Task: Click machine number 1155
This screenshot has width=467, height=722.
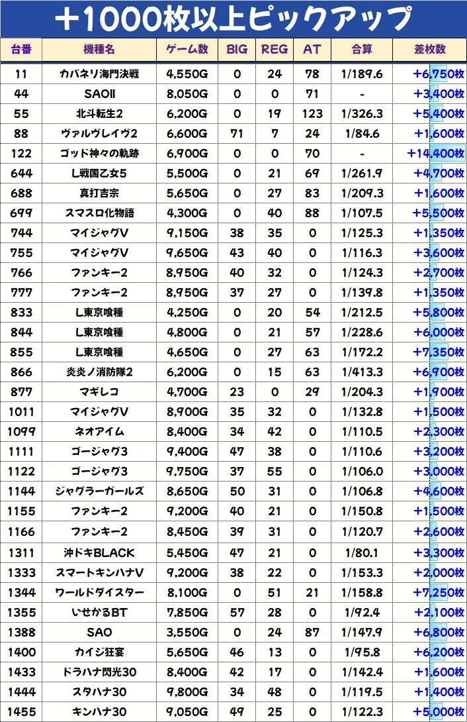Action: [21, 511]
